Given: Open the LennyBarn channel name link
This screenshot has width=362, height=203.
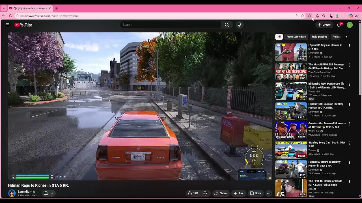Looking at the screenshot, I should click(x=25, y=192).
